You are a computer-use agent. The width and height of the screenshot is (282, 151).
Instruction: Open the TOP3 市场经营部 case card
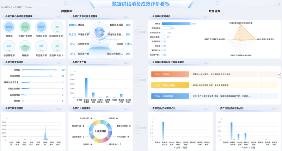click(170, 96)
